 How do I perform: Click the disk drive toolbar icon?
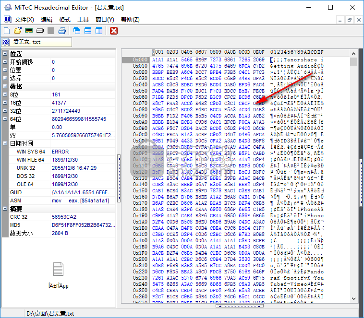pos(40,31)
